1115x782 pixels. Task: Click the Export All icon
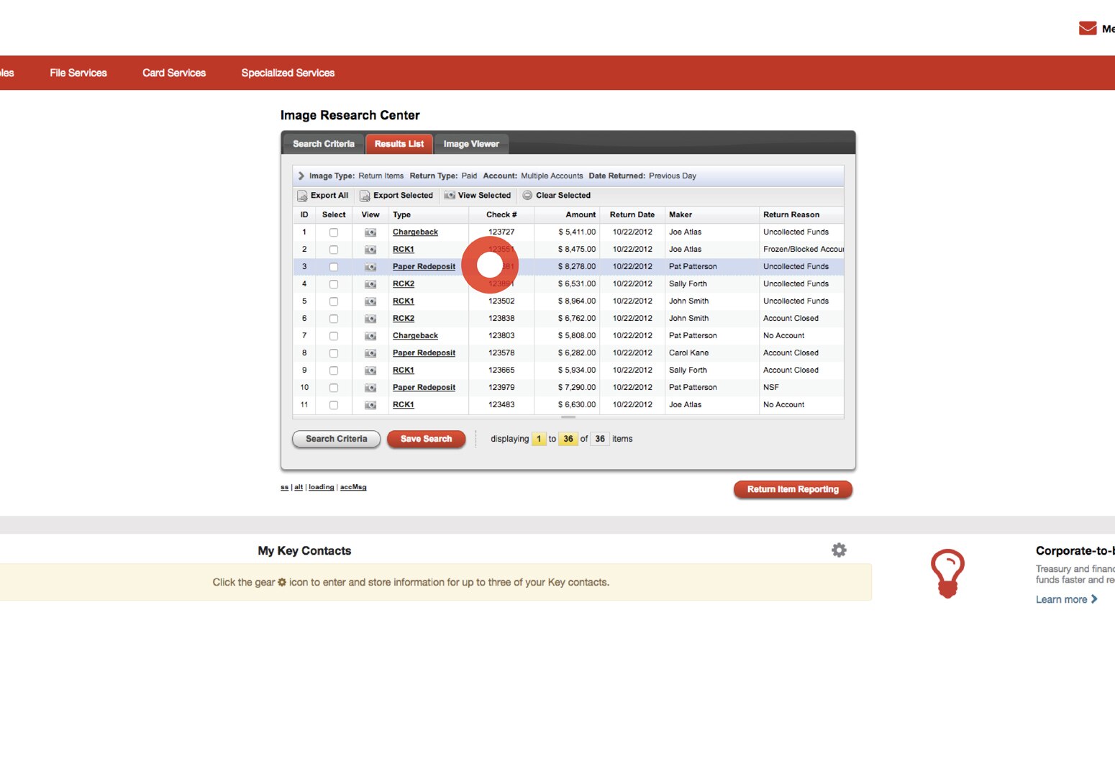point(302,195)
